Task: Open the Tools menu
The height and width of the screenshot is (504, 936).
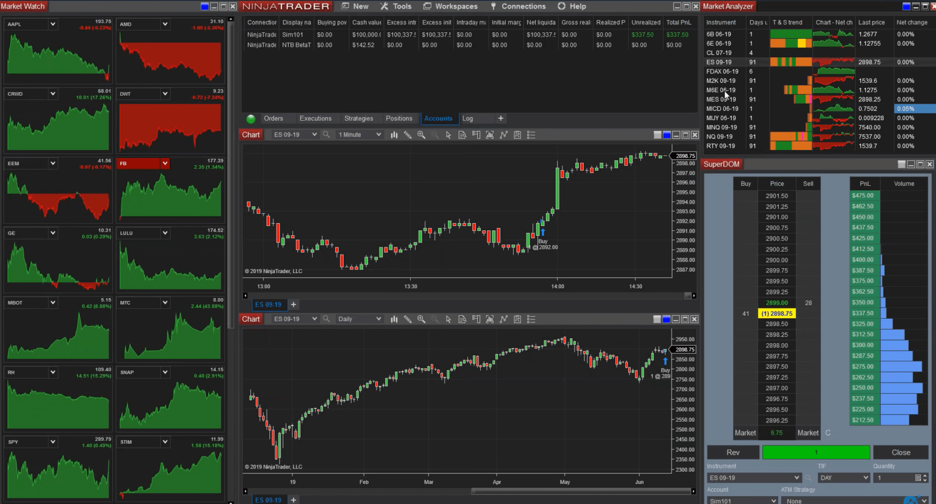Action: 396,6
